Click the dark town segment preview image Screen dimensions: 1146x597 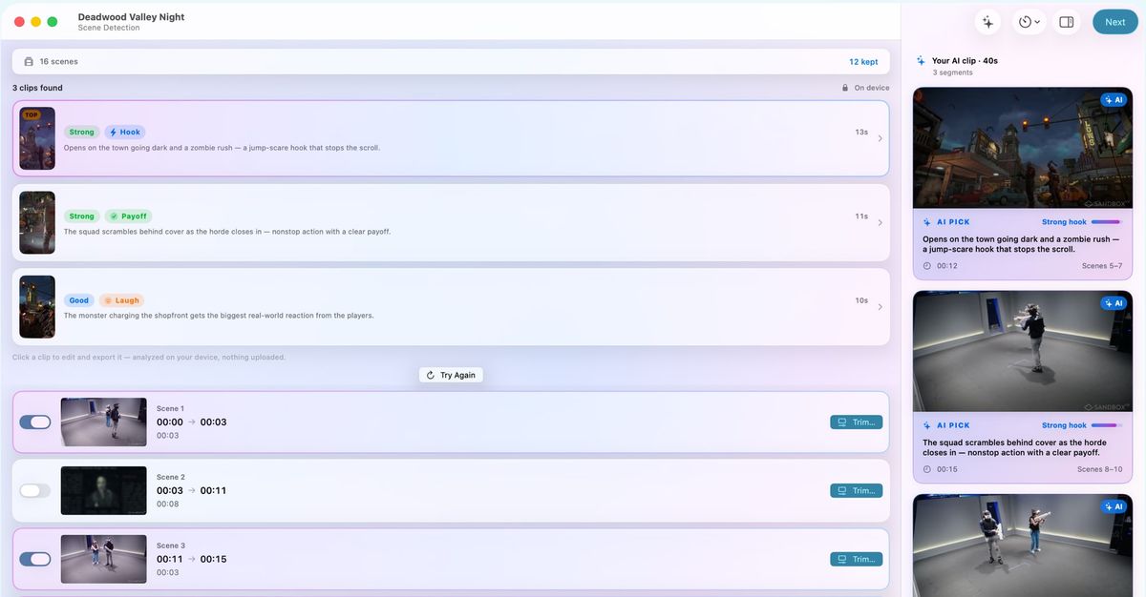(1023, 148)
